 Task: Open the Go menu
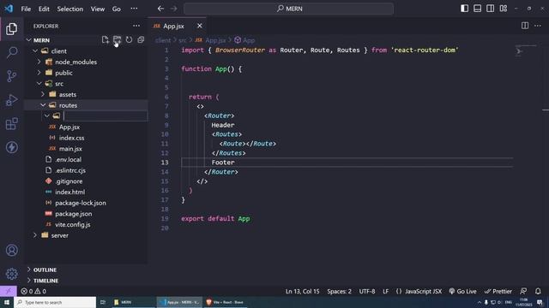tap(117, 9)
